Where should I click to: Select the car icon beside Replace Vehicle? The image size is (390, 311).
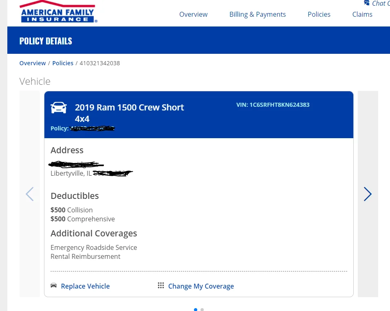pos(53,286)
